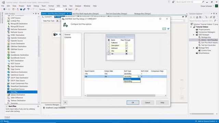
Task: Select Tableau Destination toolbox item
Action: pos(18,100)
